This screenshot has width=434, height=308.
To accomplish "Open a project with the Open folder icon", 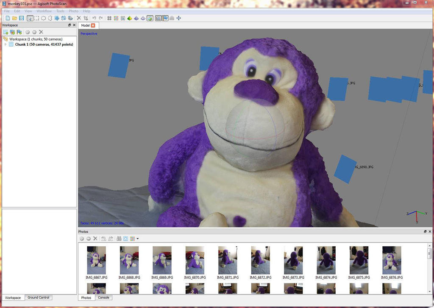I will tap(14, 18).
